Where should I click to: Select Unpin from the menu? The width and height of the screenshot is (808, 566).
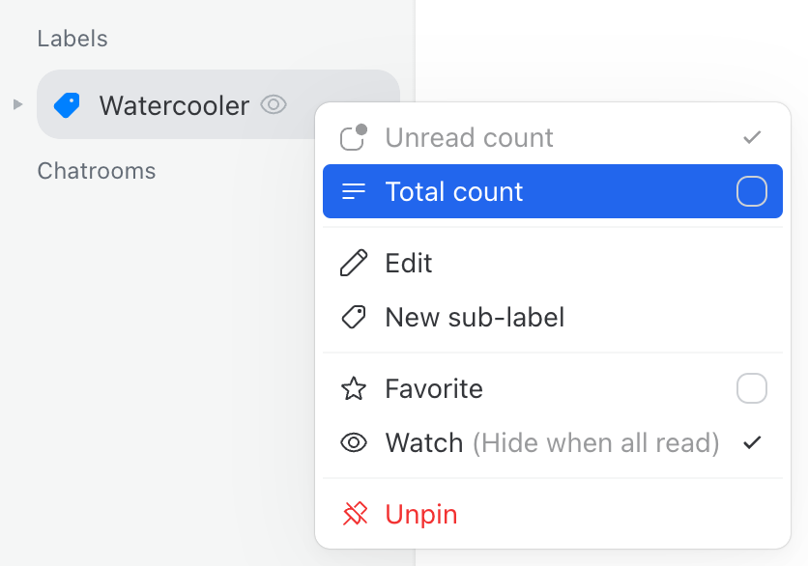(x=420, y=514)
